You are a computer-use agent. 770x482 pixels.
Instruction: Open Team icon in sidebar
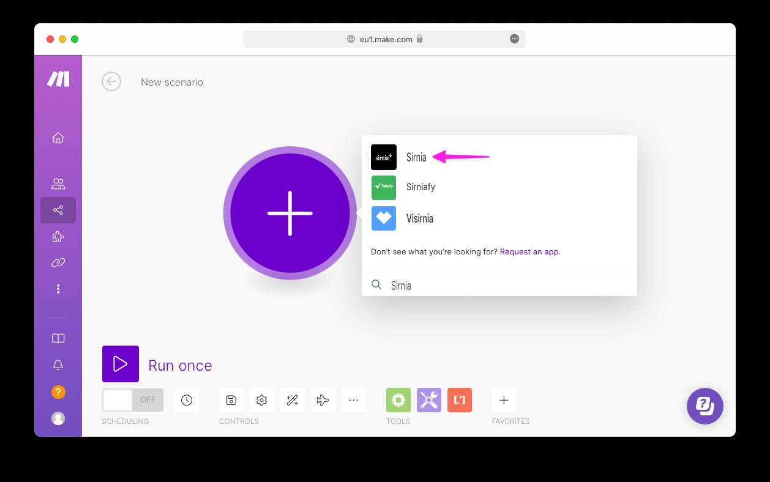coord(58,184)
